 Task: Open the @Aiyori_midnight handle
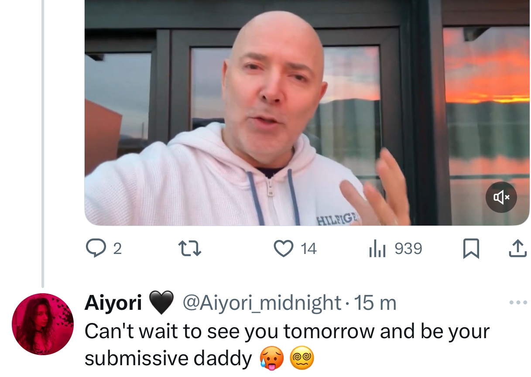coord(262,303)
